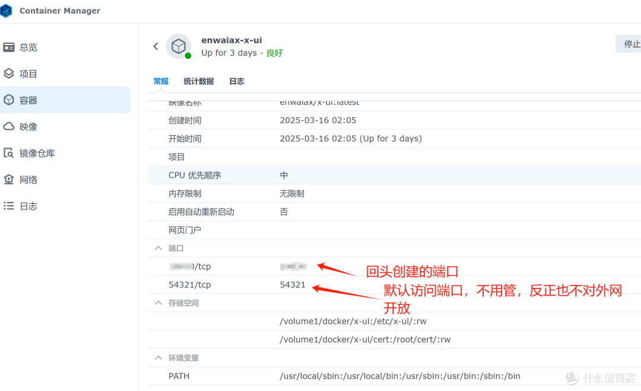The width and height of the screenshot is (641, 391).
Task: Click the auto-restart value 否
Action: point(284,212)
